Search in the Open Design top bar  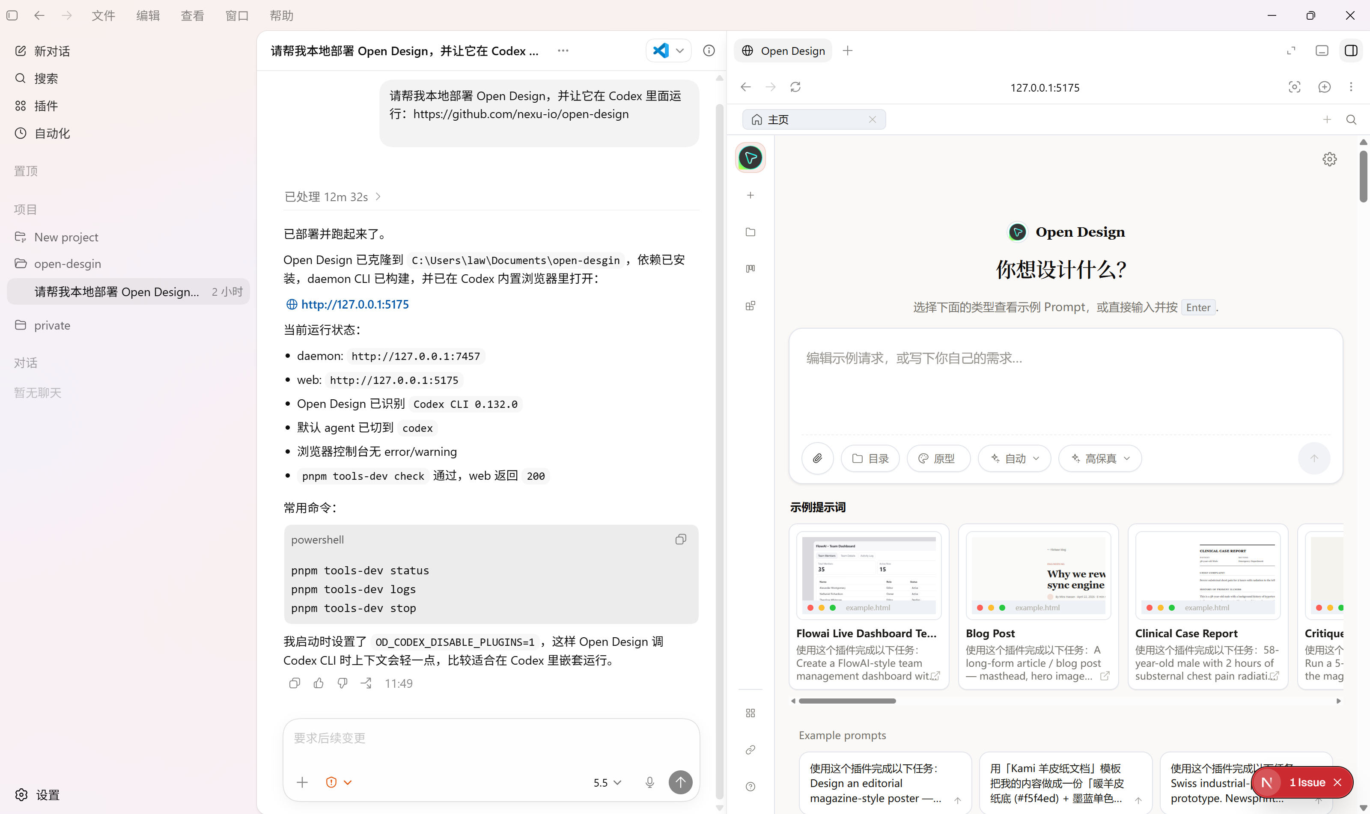[1351, 119]
